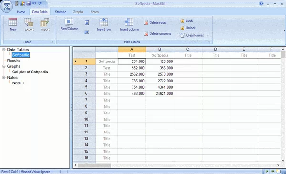Image resolution: width=286 pixels, height=174 pixels.
Task: Click the Insert row icon
Action: coord(104,24)
